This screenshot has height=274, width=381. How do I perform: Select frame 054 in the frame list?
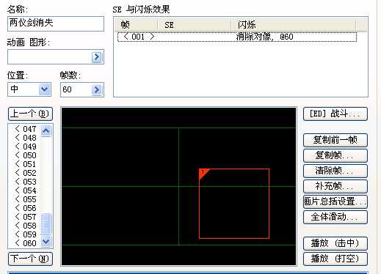26,190
